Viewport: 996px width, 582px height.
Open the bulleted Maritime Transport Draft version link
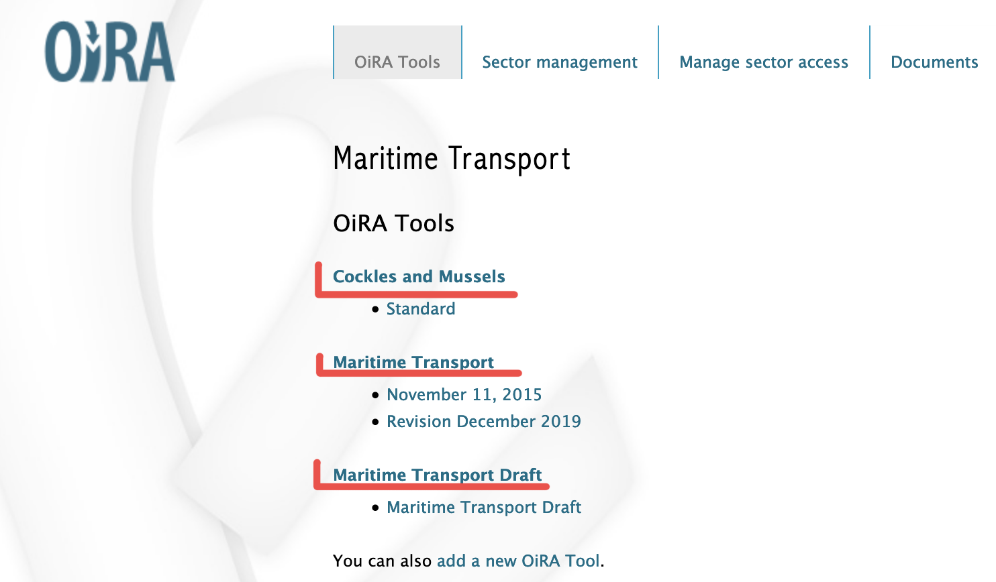tap(484, 507)
